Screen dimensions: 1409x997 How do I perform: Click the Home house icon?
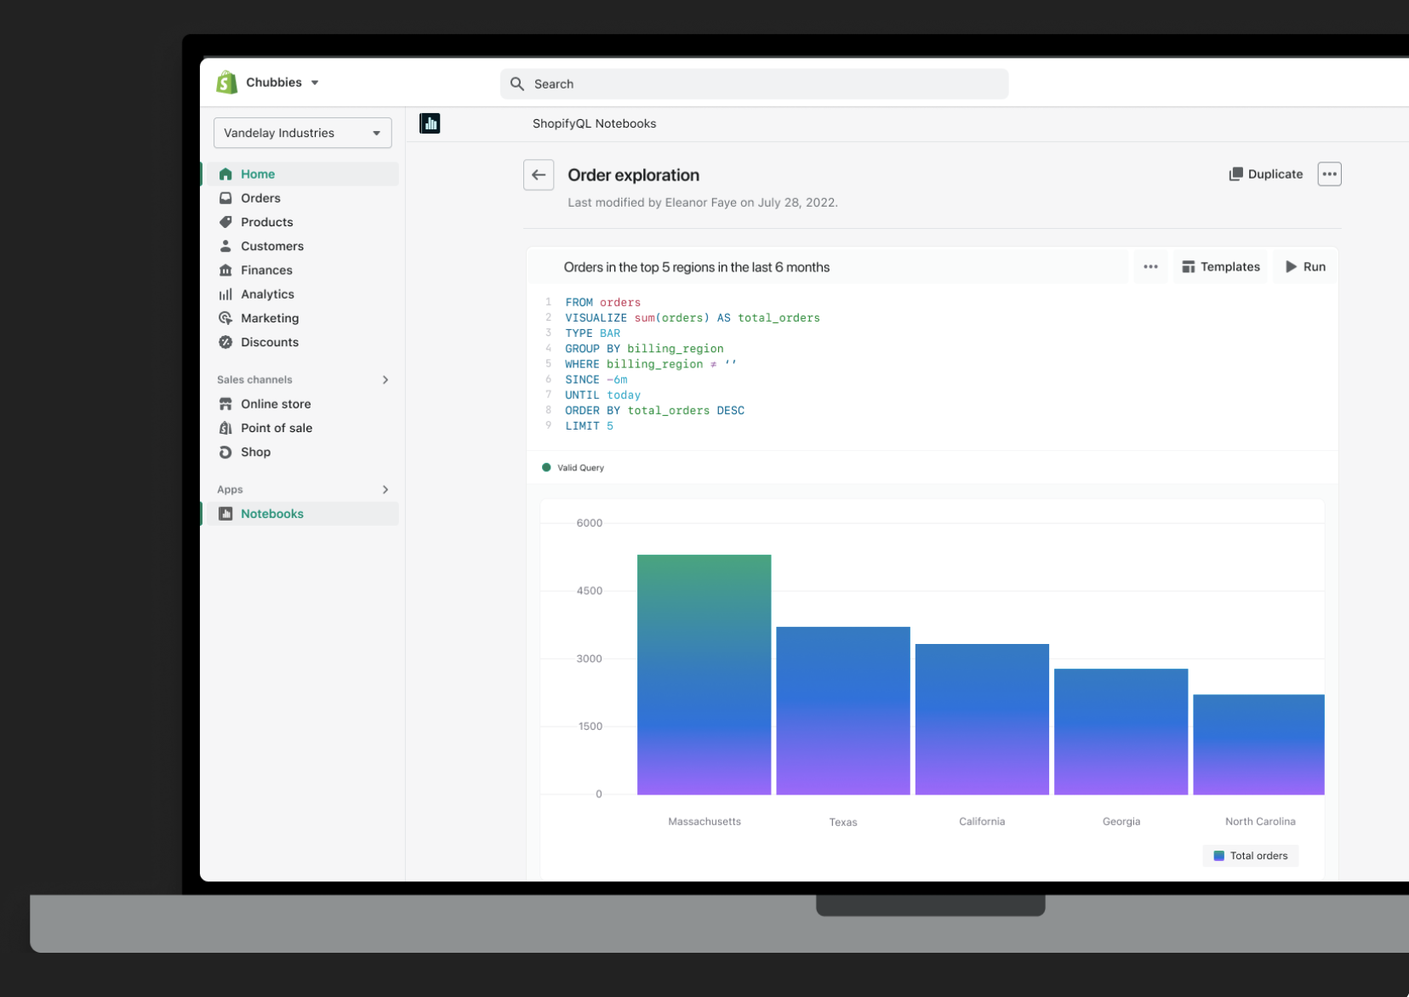225,174
